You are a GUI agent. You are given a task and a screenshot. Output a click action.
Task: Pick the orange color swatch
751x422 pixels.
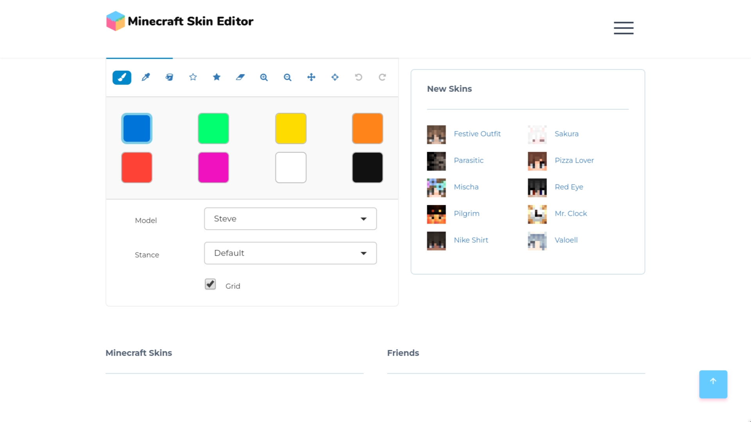point(367,129)
